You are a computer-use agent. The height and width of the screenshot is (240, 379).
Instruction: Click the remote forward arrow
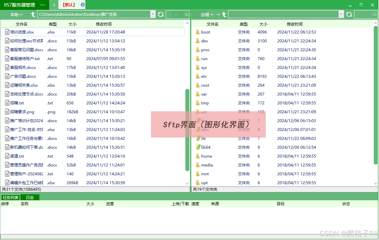coord(218,14)
